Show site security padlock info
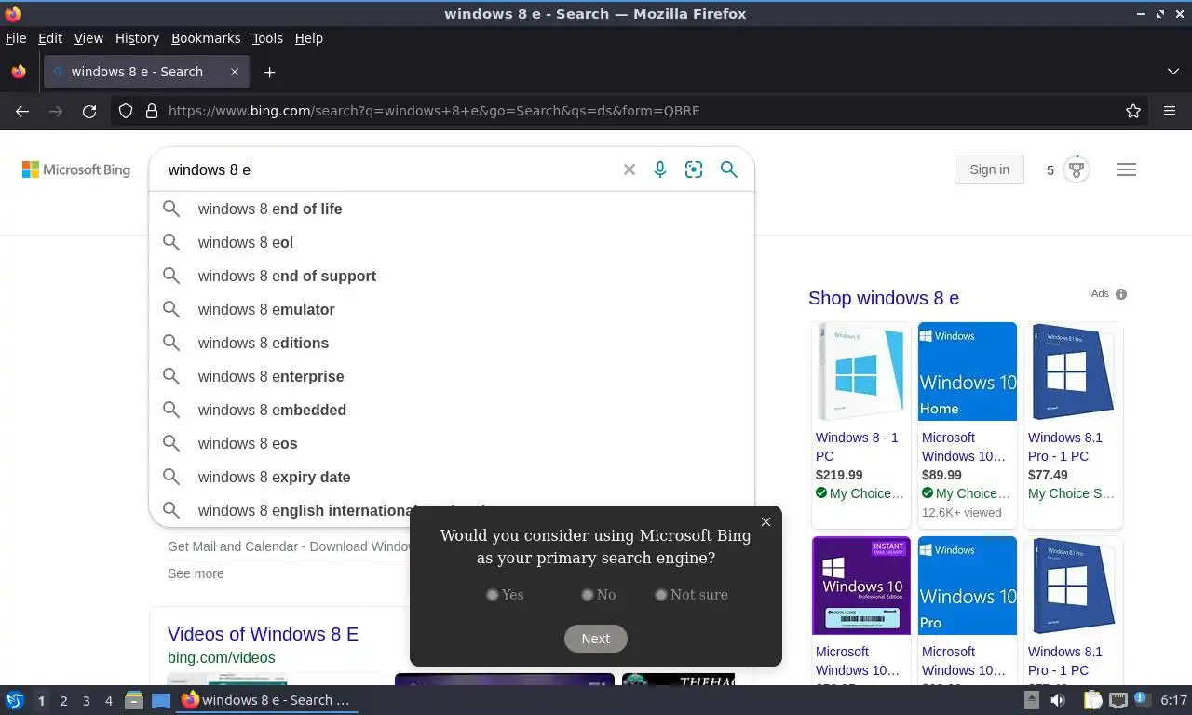1192x715 pixels. (x=152, y=111)
